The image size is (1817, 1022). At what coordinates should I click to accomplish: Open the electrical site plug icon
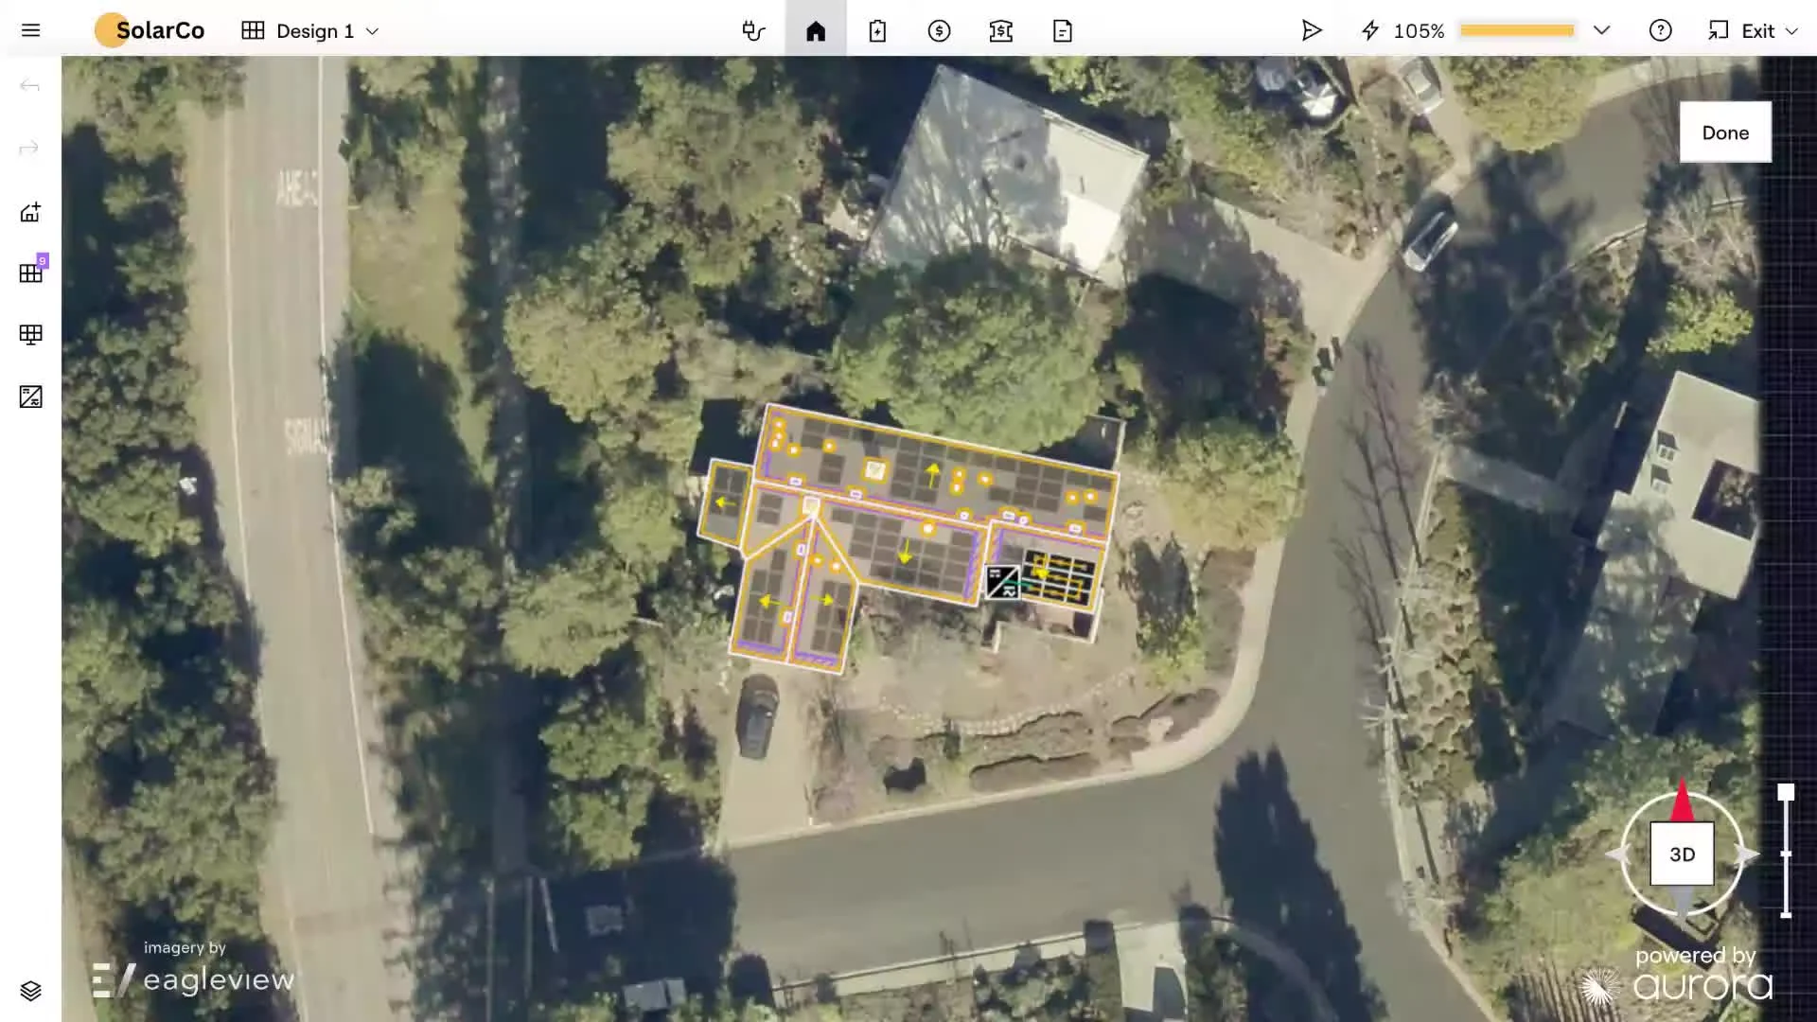[753, 30]
